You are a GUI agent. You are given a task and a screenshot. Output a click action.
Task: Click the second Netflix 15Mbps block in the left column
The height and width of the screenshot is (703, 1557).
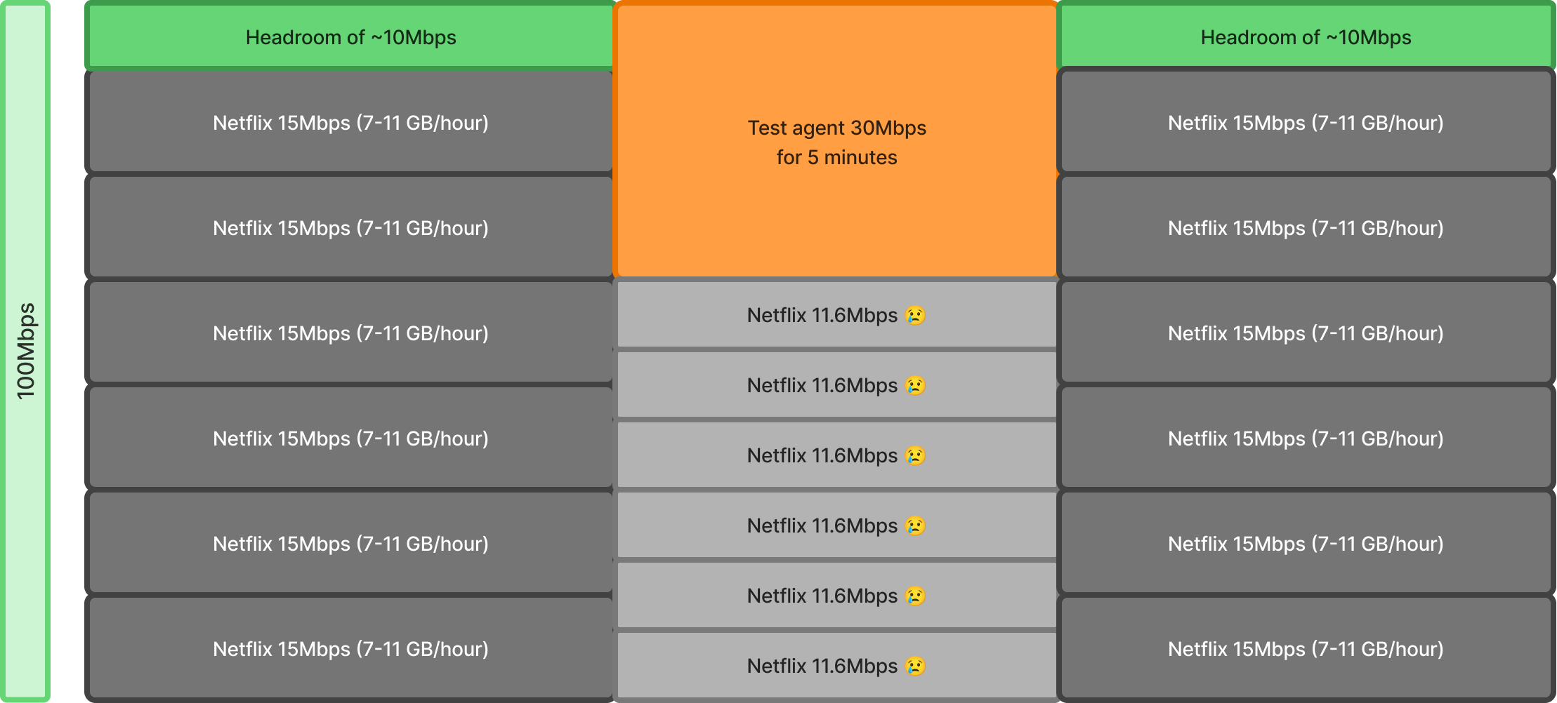(350, 228)
